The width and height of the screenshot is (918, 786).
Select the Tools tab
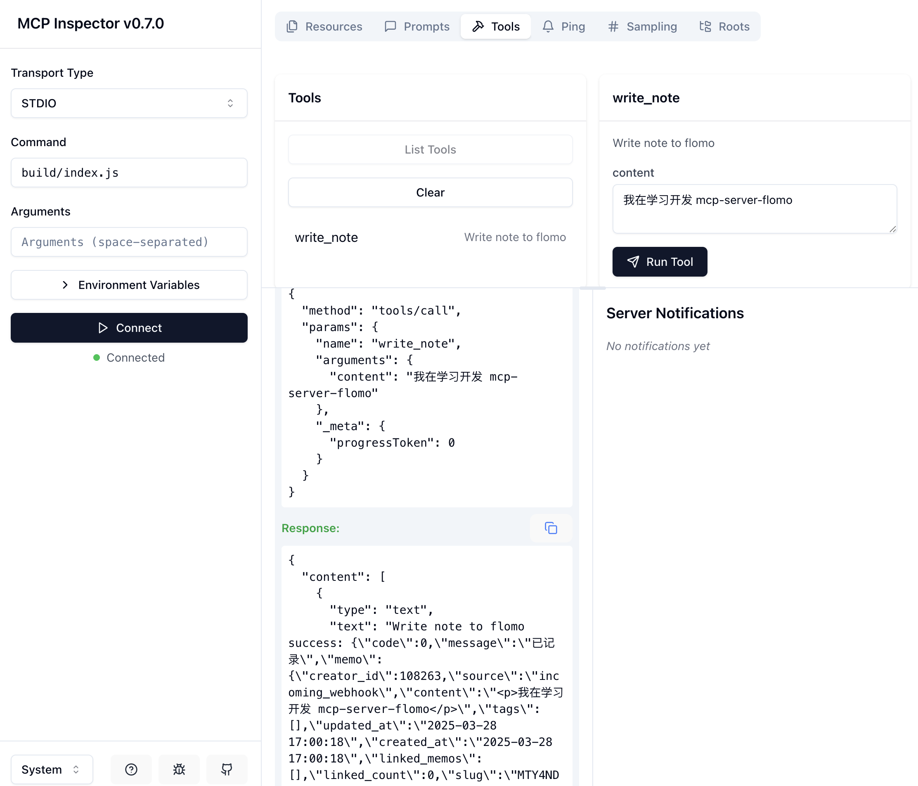(496, 26)
